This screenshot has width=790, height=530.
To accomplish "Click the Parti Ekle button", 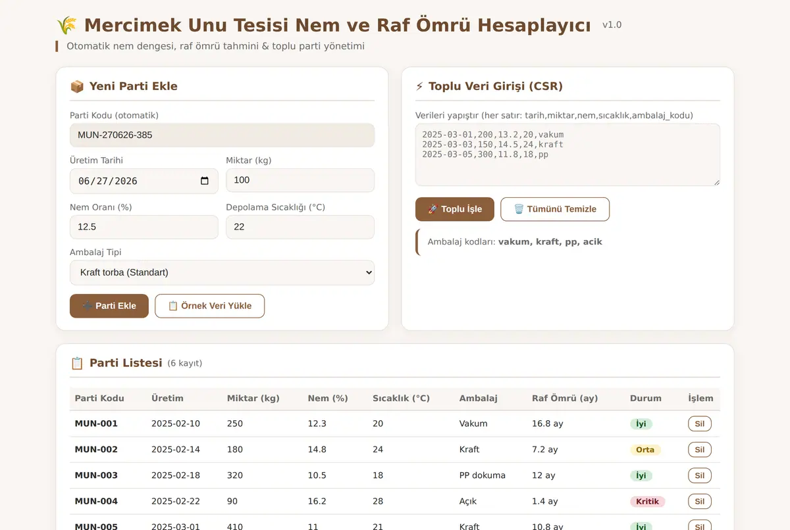I will click(x=109, y=306).
